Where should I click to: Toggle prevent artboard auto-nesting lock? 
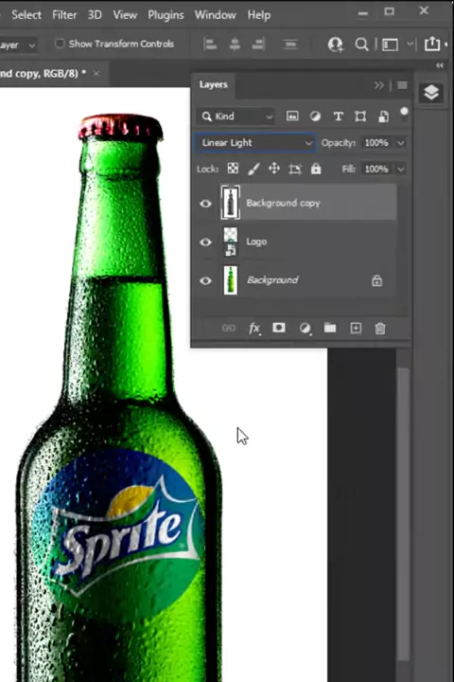click(x=295, y=169)
